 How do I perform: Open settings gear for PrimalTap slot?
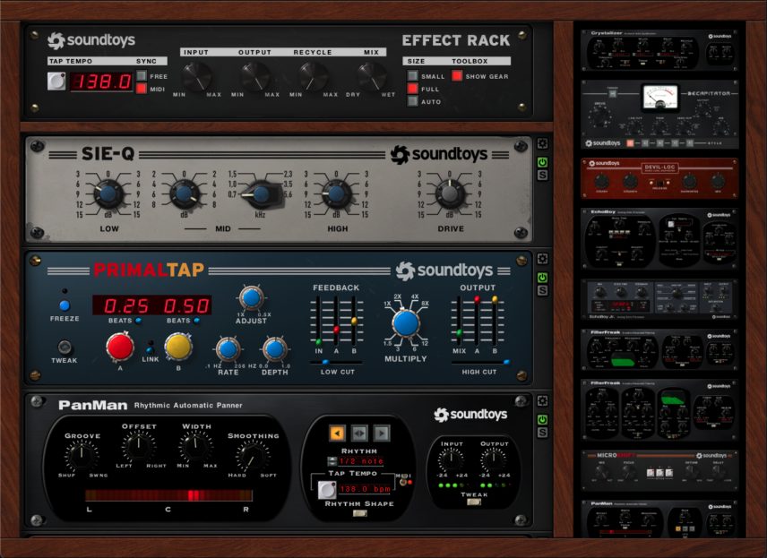click(542, 259)
